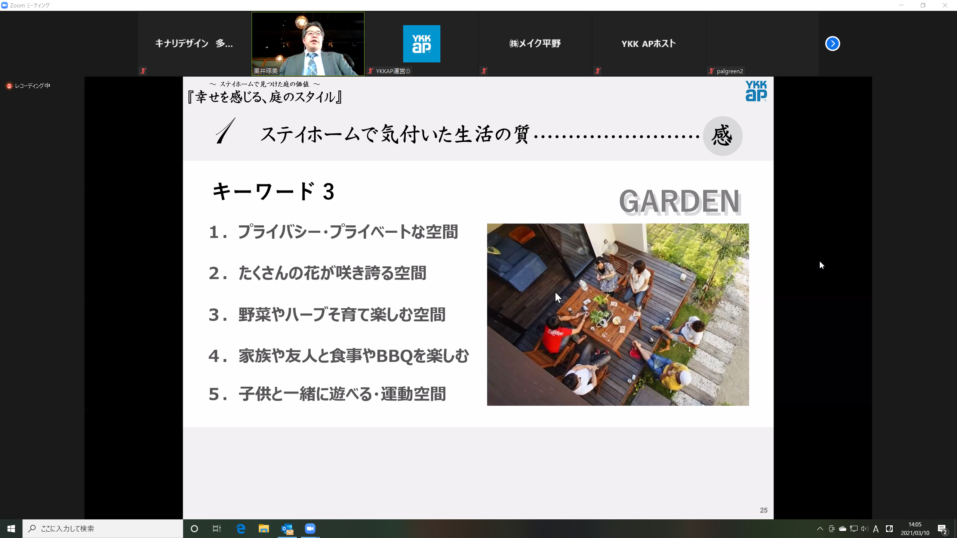Click the muted mic icon on ㈱メイク平野 tile

(484, 71)
